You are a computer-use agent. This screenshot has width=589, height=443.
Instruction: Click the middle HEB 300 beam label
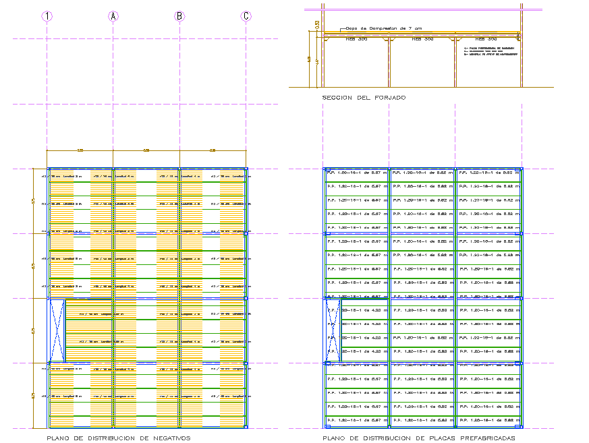[x=422, y=39]
